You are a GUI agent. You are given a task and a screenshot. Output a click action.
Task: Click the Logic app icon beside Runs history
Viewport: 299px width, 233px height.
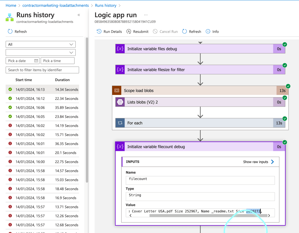(10, 17)
